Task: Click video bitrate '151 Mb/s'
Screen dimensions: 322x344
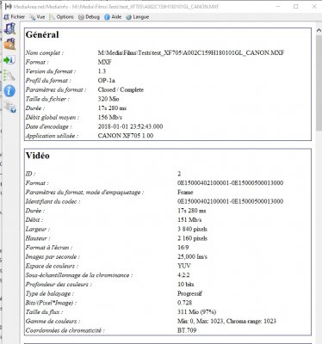Action: [189, 220]
